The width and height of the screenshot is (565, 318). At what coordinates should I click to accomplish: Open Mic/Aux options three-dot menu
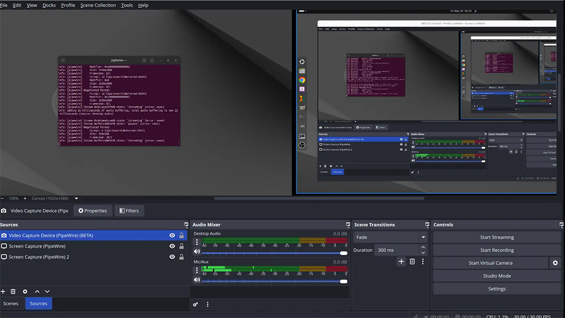pyautogui.click(x=197, y=270)
